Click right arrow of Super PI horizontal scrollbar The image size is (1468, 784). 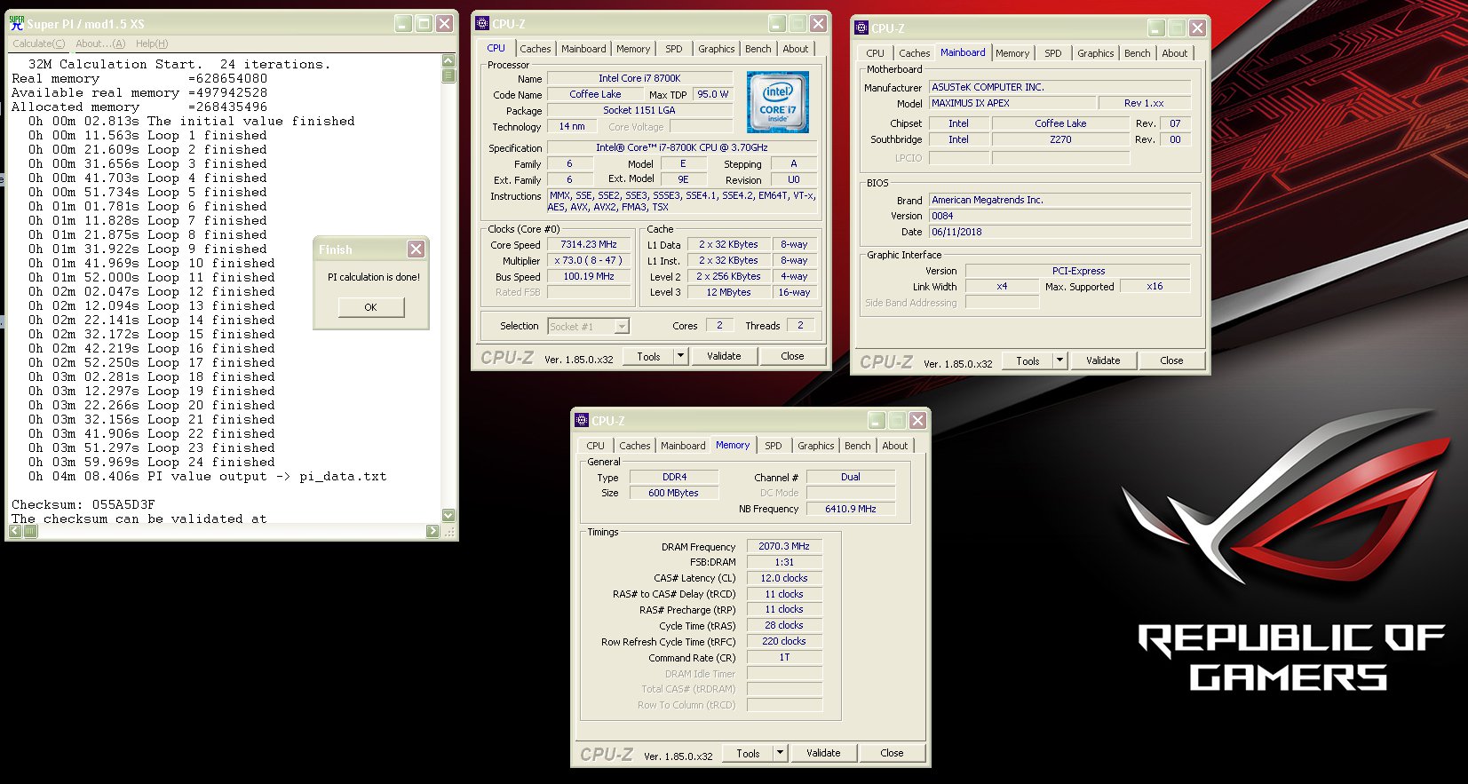tap(432, 531)
